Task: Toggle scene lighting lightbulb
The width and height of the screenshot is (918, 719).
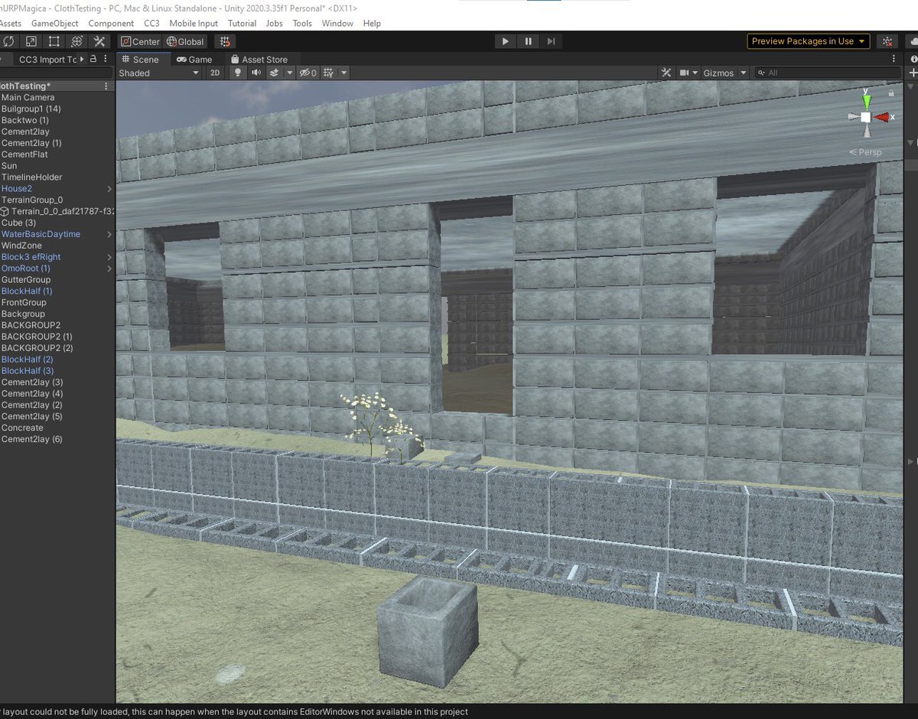Action: click(x=238, y=73)
